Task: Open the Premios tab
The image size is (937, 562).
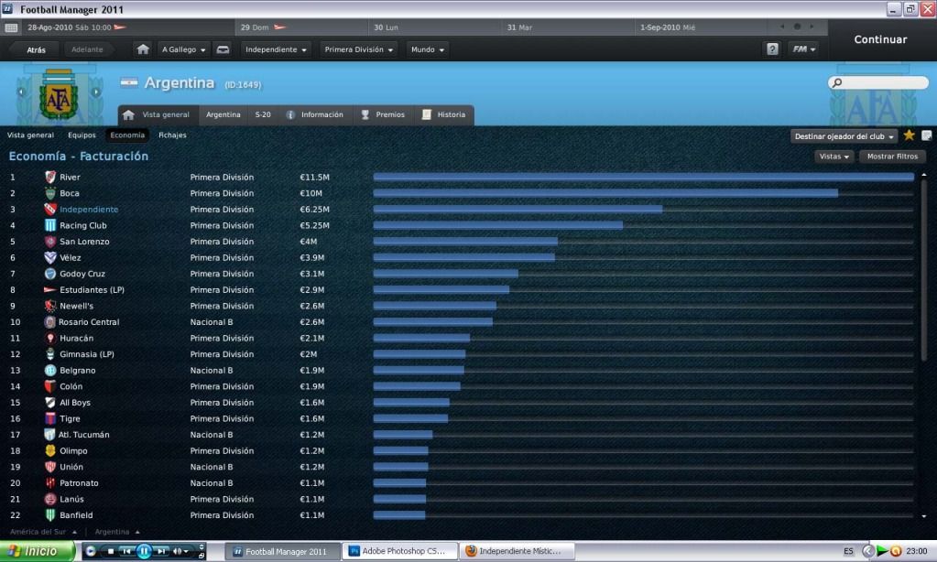Action: (384, 114)
